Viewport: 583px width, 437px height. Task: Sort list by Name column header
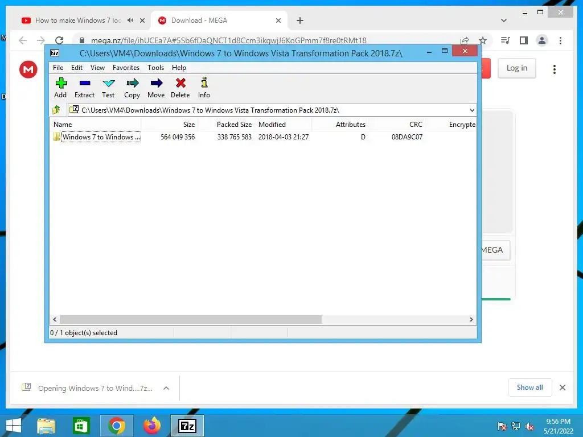click(95, 125)
